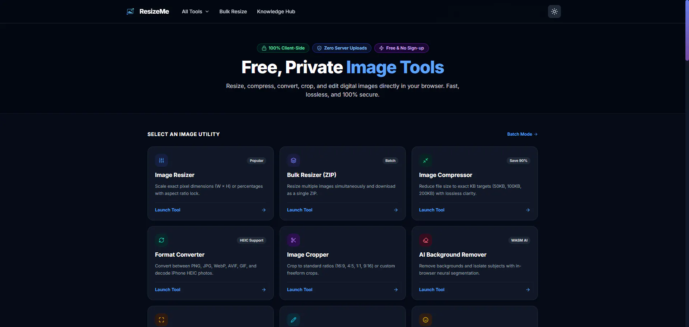The height and width of the screenshot is (327, 689).
Task: Launch the AI Background Remover tool
Action: pos(432,290)
